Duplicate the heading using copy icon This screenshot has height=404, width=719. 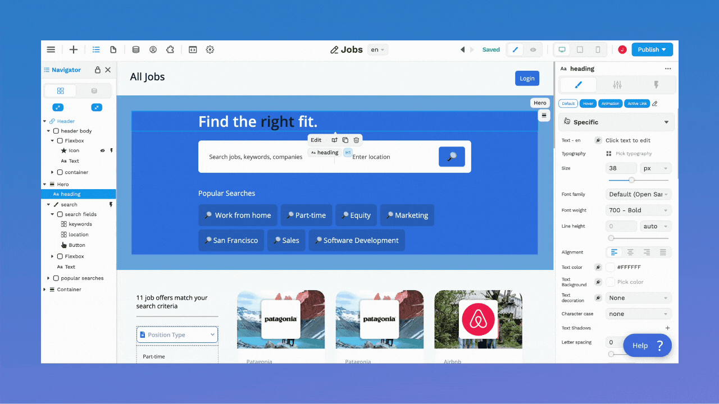coord(345,140)
